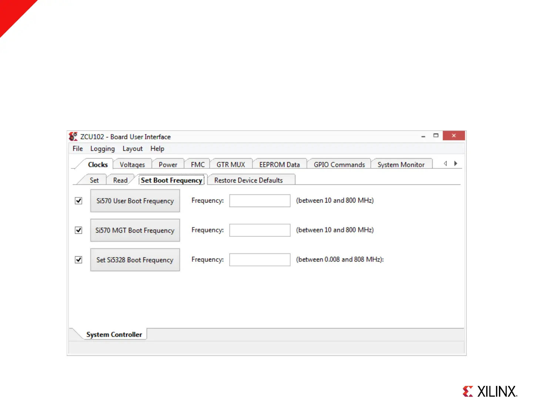Open the Help menu

point(157,149)
